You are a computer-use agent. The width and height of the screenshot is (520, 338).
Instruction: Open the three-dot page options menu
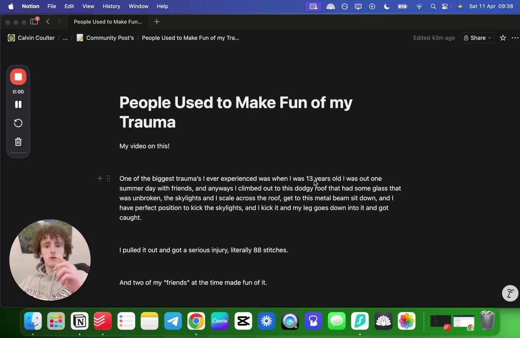point(515,38)
